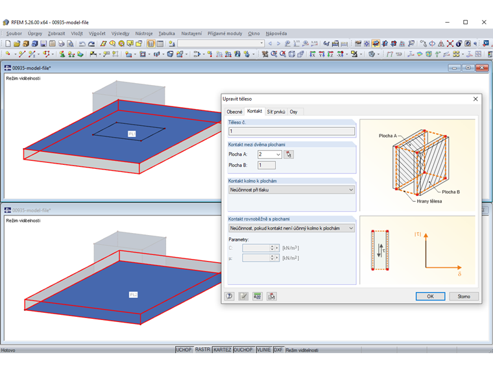This screenshot has width=493, height=370.
Task: Open the Nápověda menu
Action: pyautogui.click(x=276, y=33)
